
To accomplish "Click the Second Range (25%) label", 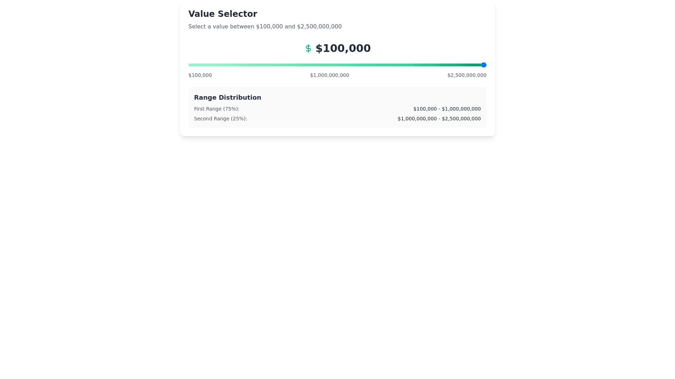I will [x=220, y=119].
